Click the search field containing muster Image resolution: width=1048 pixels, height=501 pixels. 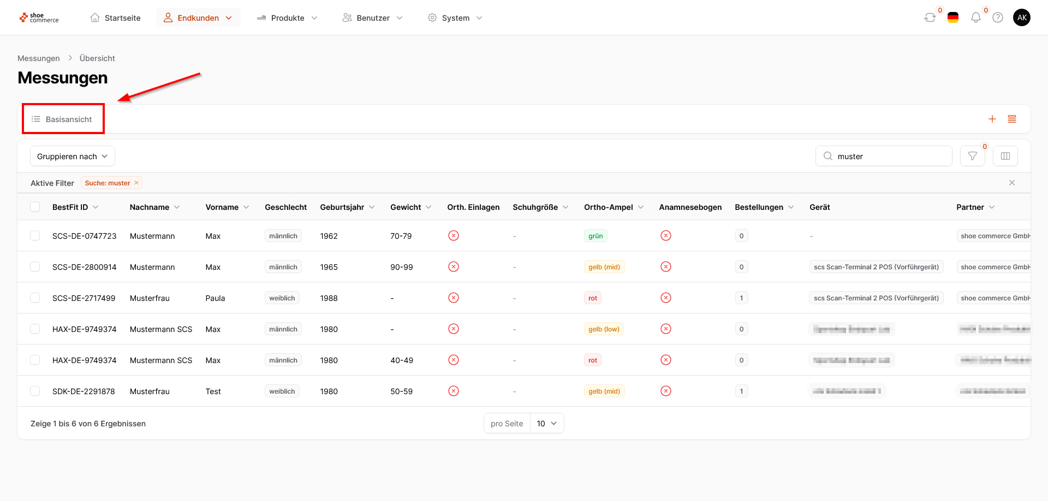click(x=884, y=156)
